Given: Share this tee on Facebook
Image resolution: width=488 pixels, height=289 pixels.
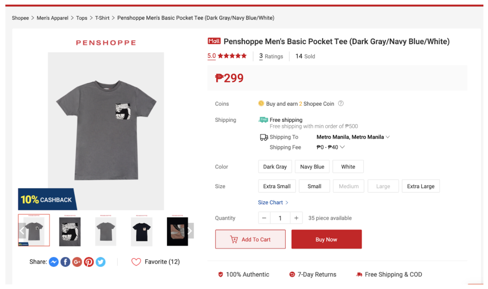Looking at the screenshot, I should click(x=65, y=262).
